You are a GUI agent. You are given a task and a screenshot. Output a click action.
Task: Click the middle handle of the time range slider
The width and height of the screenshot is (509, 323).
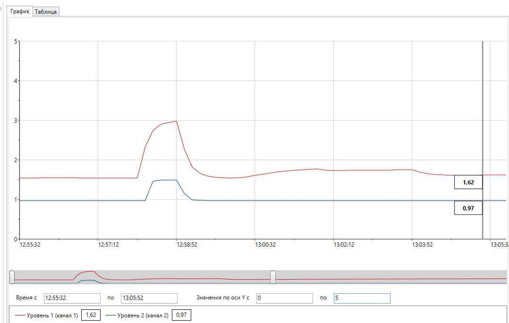(273, 277)
